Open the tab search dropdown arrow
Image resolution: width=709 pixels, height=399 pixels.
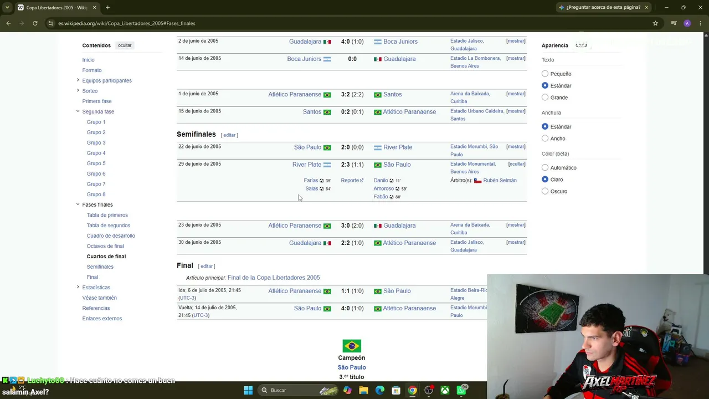(x=7, y=7)
